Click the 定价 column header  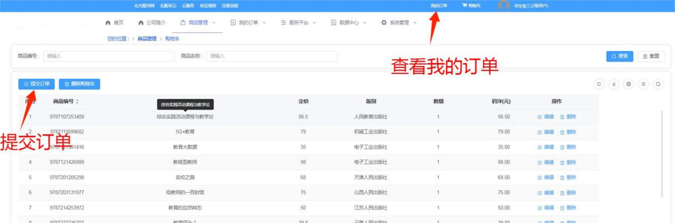pyautogui.click(x=303, y=101)
